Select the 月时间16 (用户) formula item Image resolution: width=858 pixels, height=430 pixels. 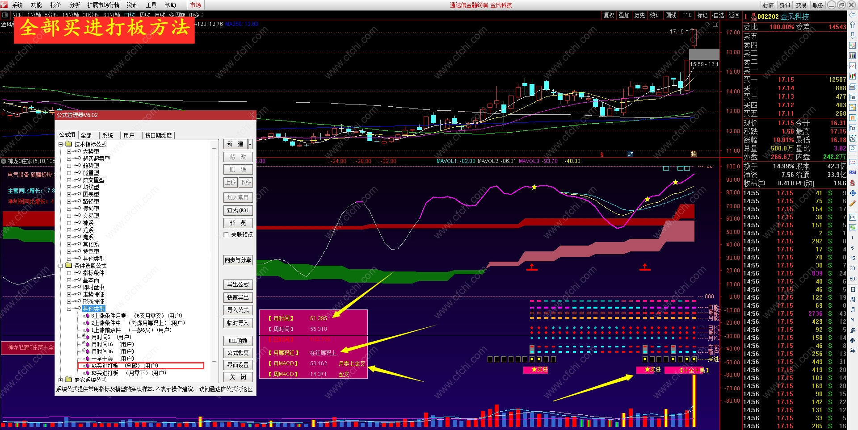[113, 344]
